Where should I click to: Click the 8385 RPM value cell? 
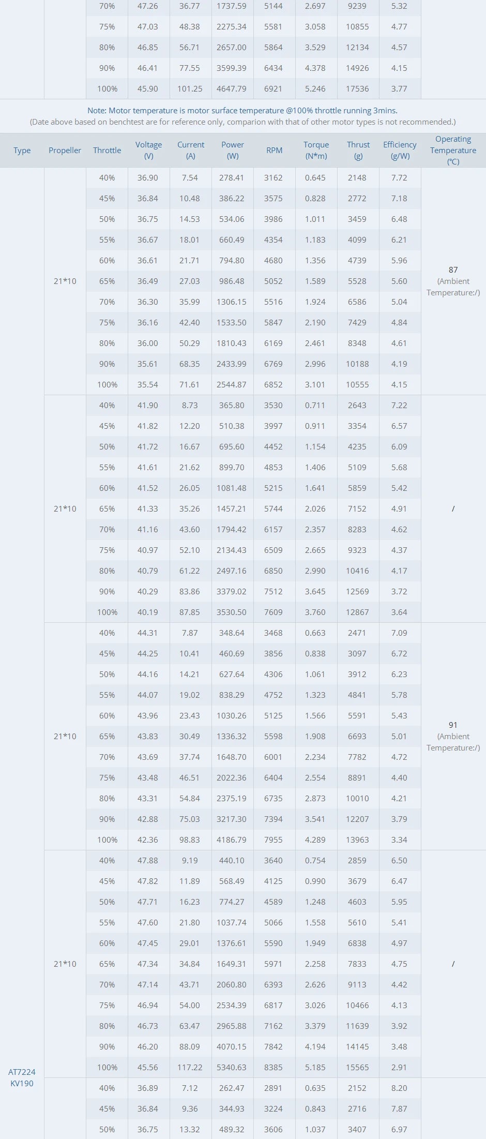point(274,1067)
